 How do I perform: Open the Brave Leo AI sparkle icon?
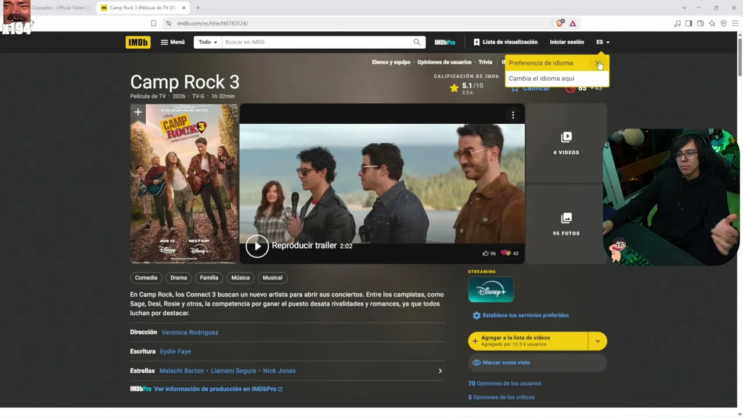click(712, 23)
